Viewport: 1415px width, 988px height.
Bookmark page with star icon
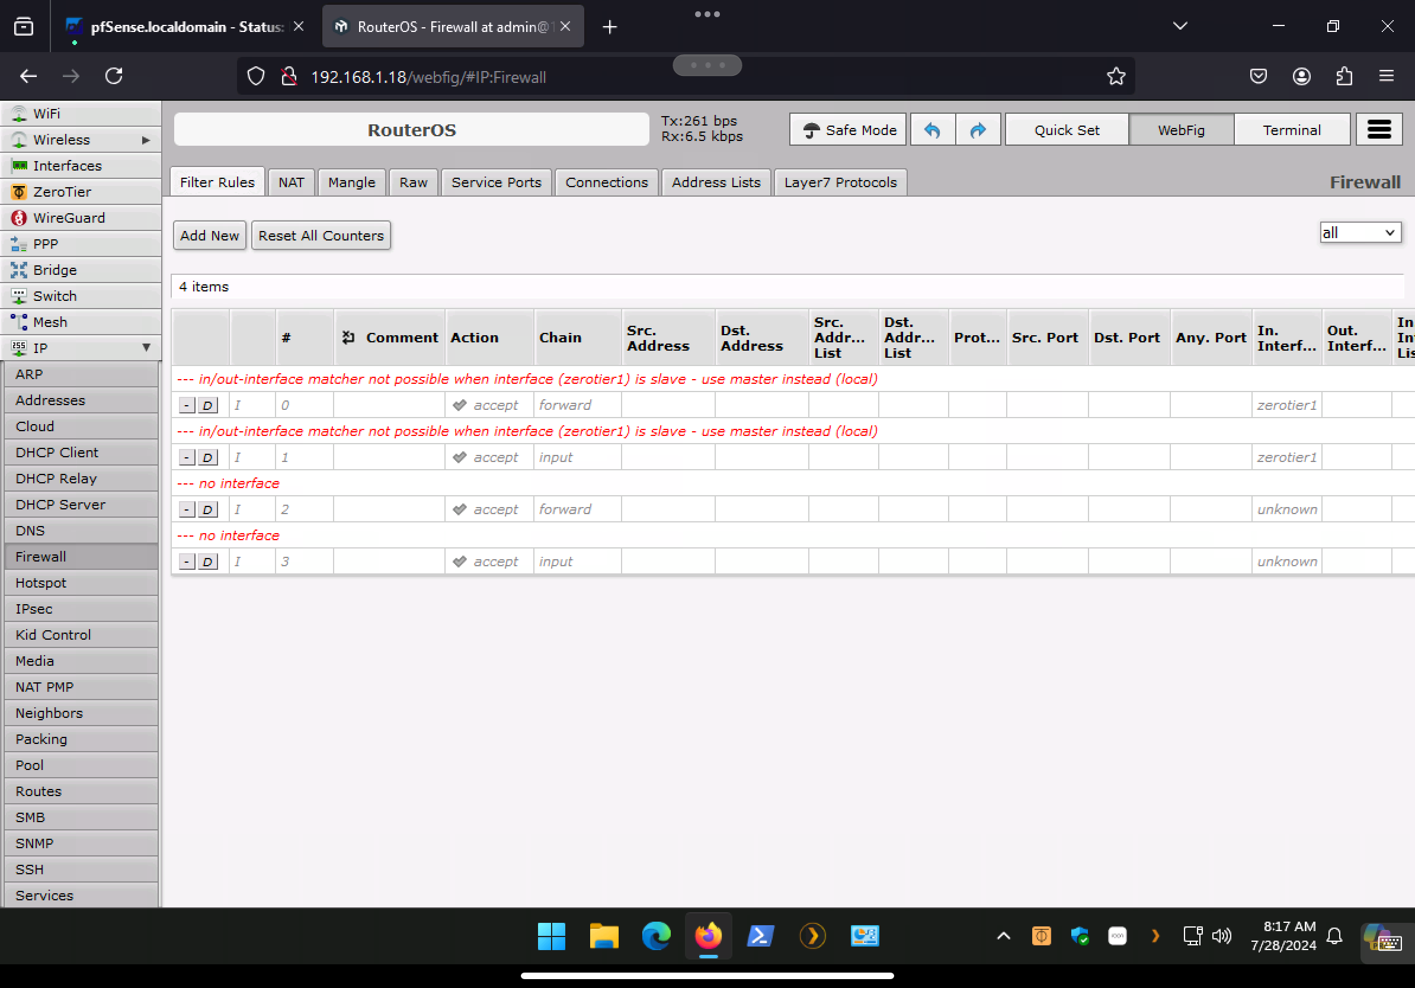click(1116, 76)
